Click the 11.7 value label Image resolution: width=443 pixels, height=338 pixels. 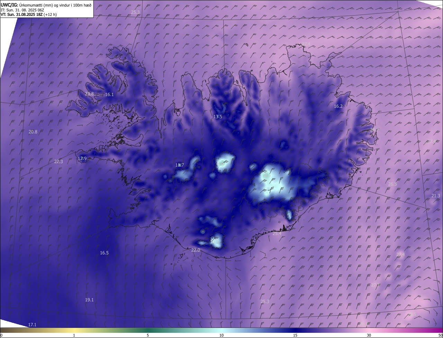[180, 165]
